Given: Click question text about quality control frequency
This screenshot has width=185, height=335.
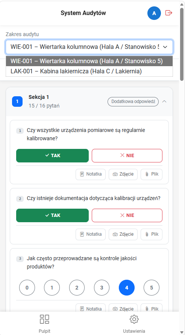Looking at the screenshot, I should (x=82, y=262).
